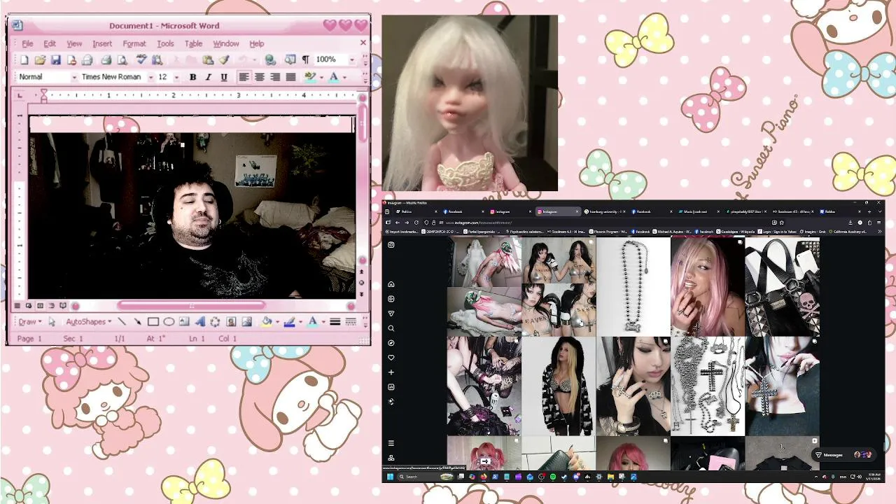Click the Save floppy disk icon in Word
The height and width of the screenshot is (504, 896).
(55, 60)
